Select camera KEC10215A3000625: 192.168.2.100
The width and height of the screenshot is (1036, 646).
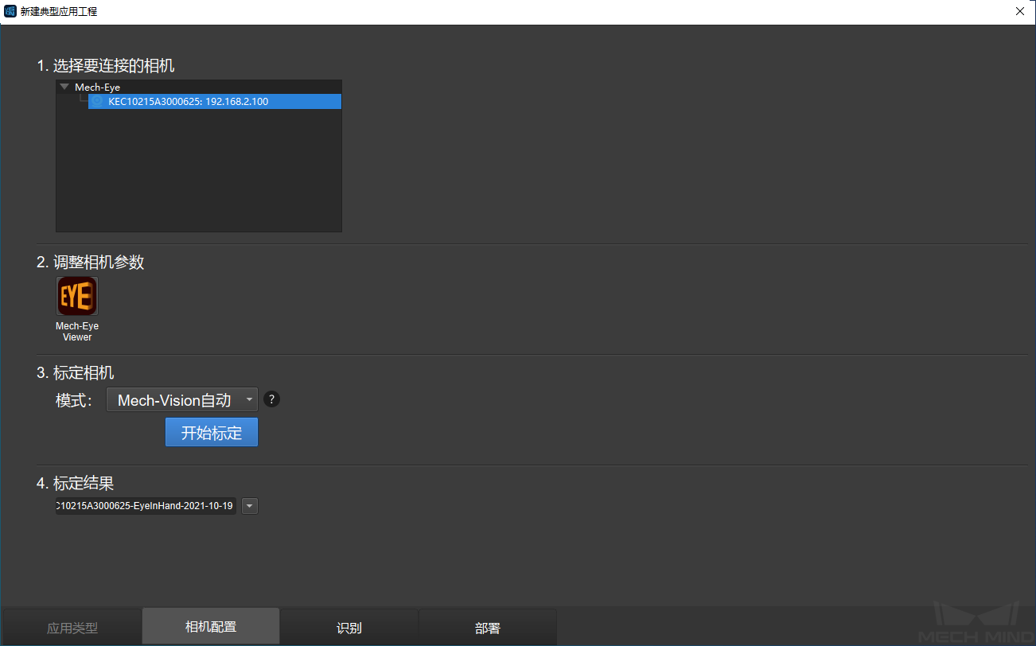(215, 102)
